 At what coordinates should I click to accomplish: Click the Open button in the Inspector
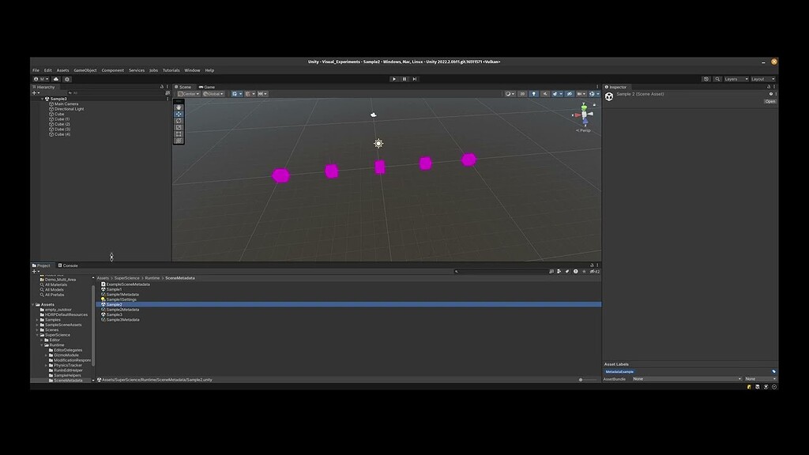769,101
